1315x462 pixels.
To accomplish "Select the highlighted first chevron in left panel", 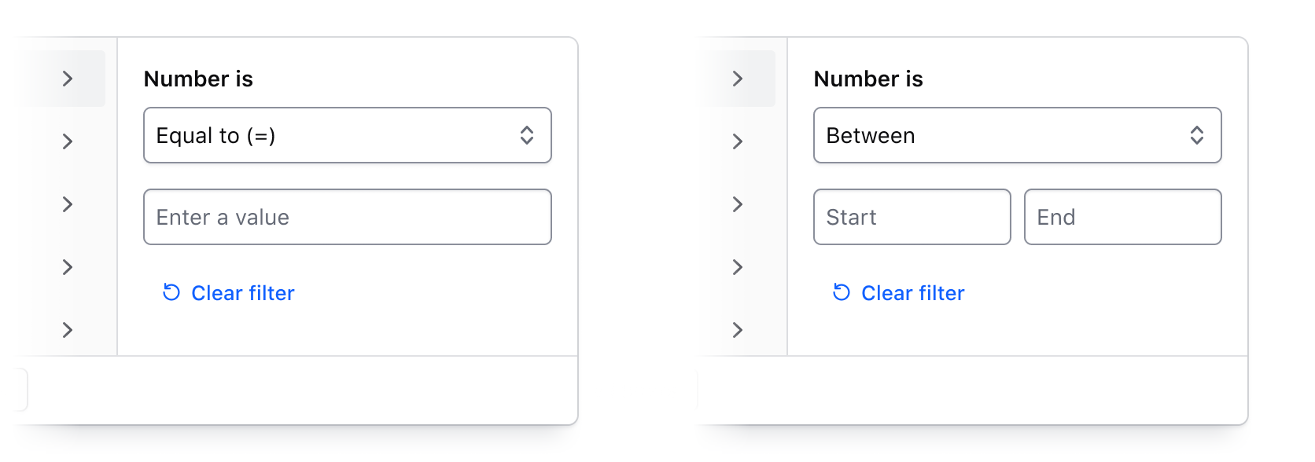I will [x=68, y=79].
